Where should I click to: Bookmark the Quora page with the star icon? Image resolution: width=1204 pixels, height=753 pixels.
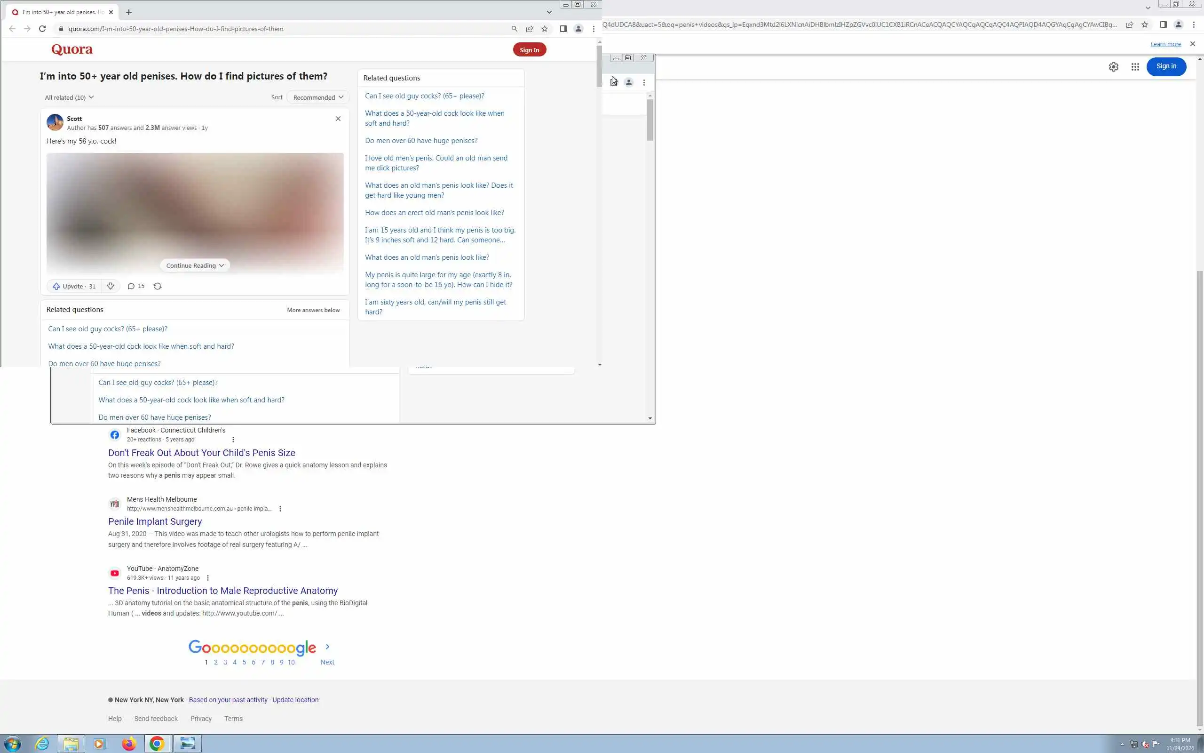click(545, 29)
